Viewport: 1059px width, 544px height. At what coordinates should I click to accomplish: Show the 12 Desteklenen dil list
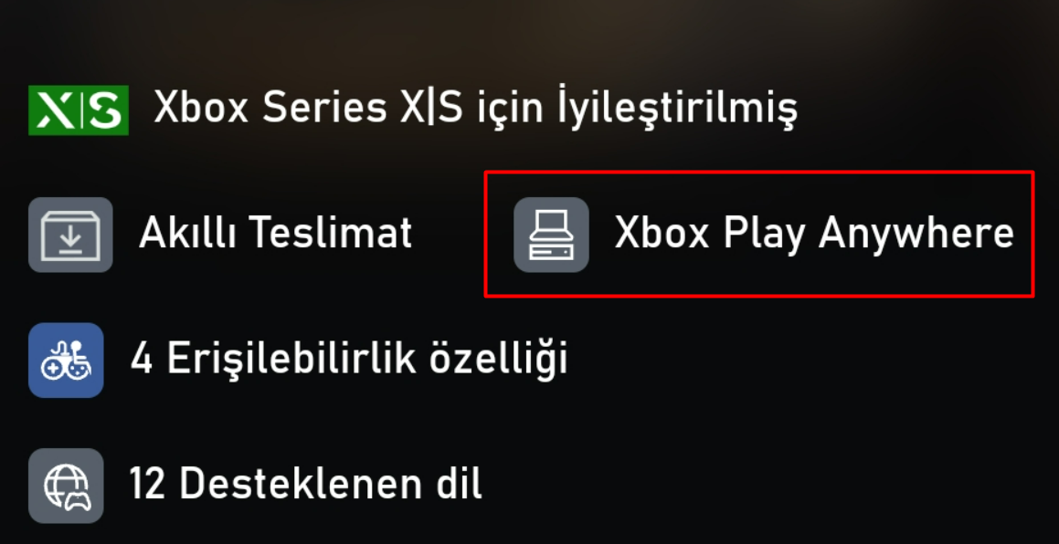306,485
